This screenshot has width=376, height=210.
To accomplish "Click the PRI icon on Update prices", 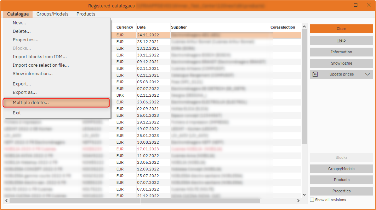I will (x=315, y=74).
